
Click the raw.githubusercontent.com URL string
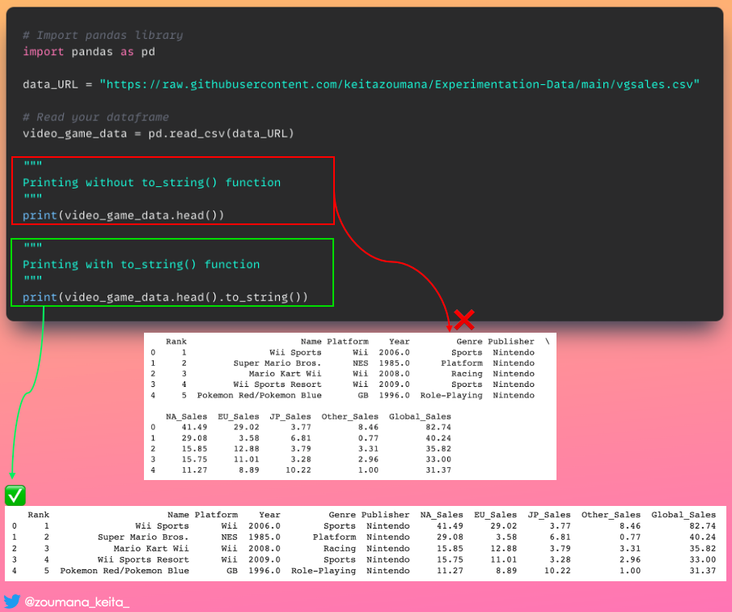(400, 84)
